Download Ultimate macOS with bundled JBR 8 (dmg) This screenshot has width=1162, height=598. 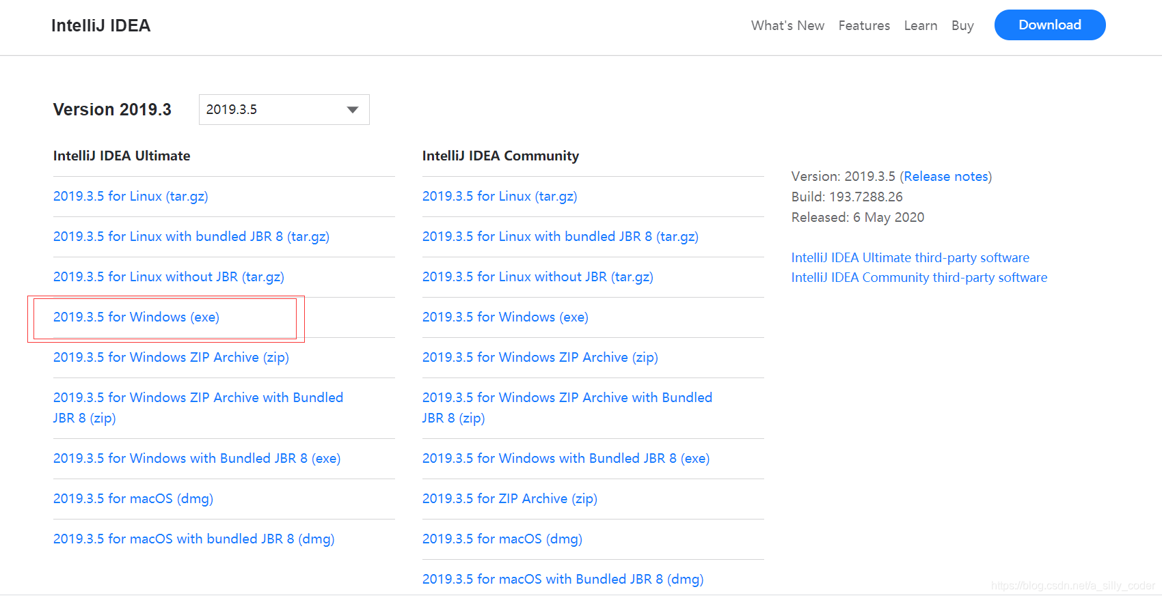[x=194, y=539]
